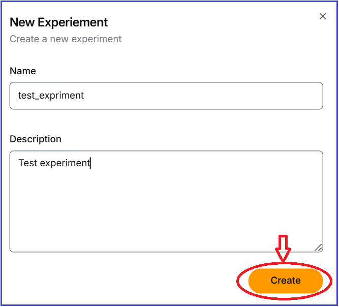339x307 pixels.
Task: Click the Create button
Action: pyautogui.click(x=286, y=280)
